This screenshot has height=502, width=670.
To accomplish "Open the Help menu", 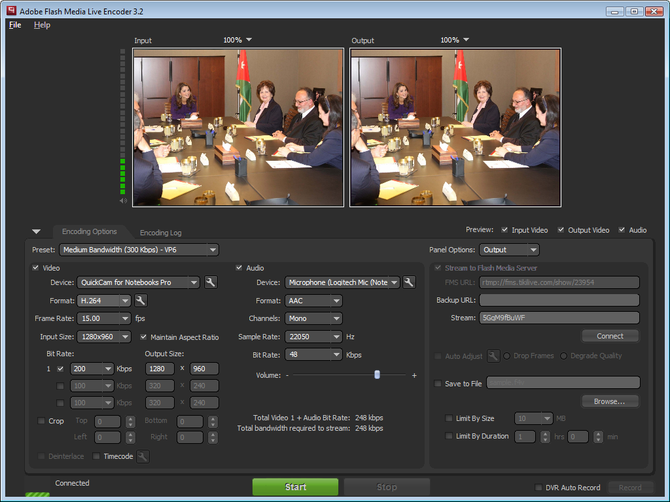I will pos(42,25).
